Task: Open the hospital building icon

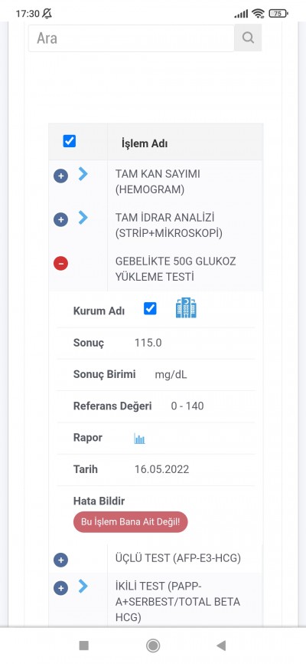Action: pos(186,308)
